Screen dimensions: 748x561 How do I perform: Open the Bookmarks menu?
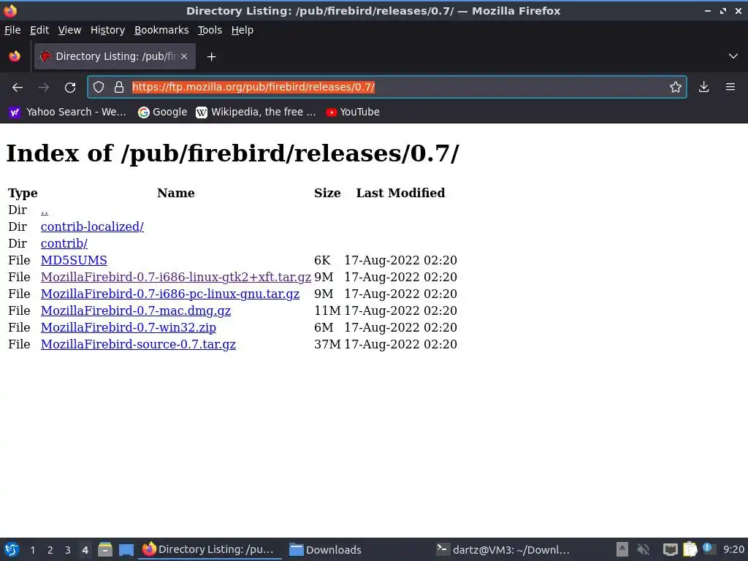(161, 30)
